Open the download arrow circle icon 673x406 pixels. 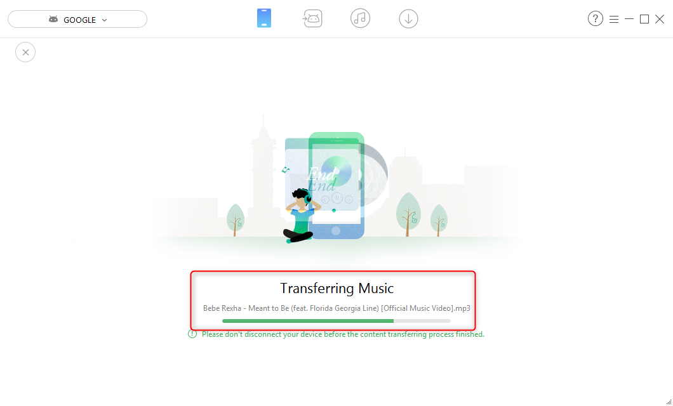[x=408, y=19]
